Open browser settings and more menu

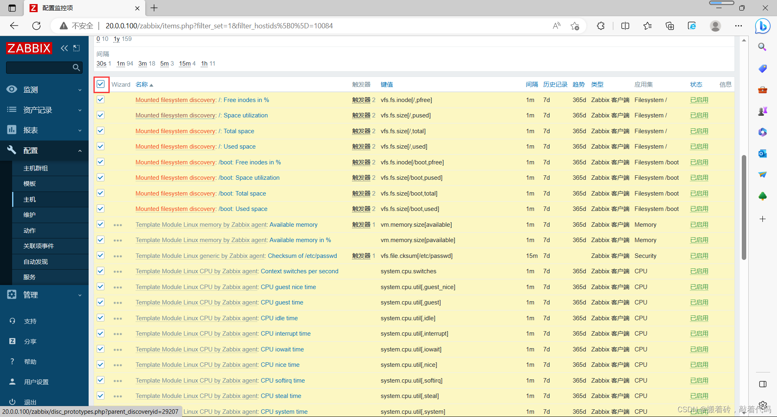739,26
